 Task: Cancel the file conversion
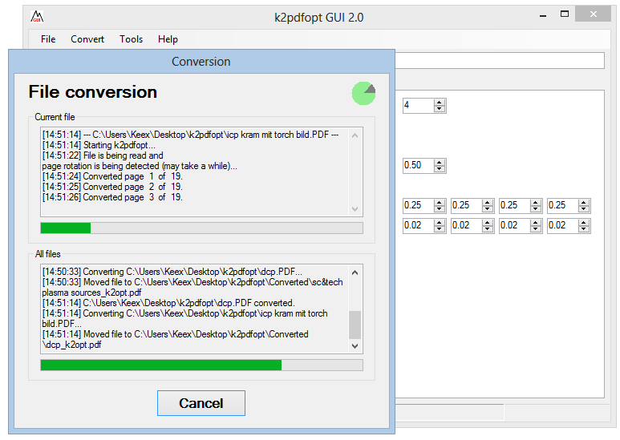tap(201, 403)
